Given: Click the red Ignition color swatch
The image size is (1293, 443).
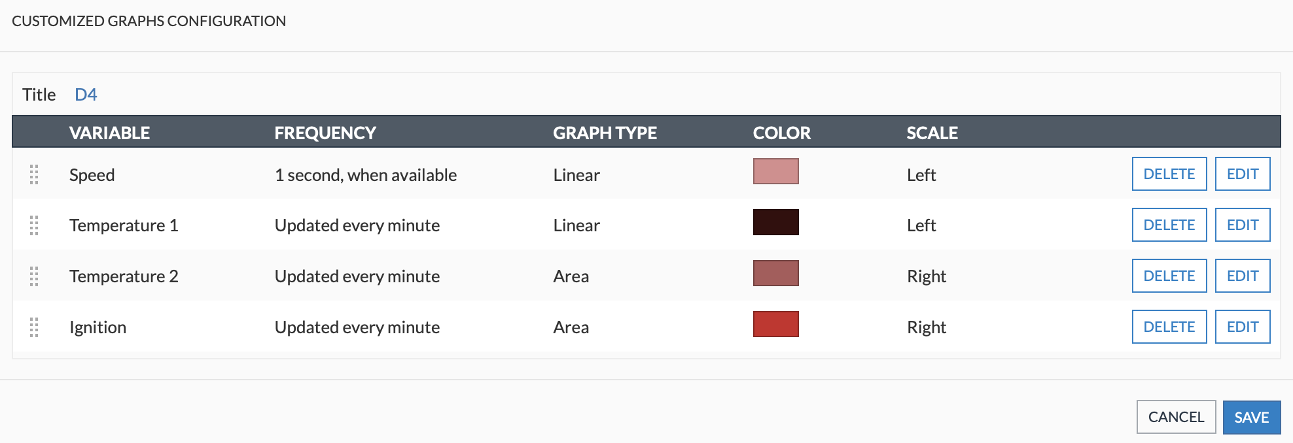Looking at the screenshot, I should tap(775, 324).
